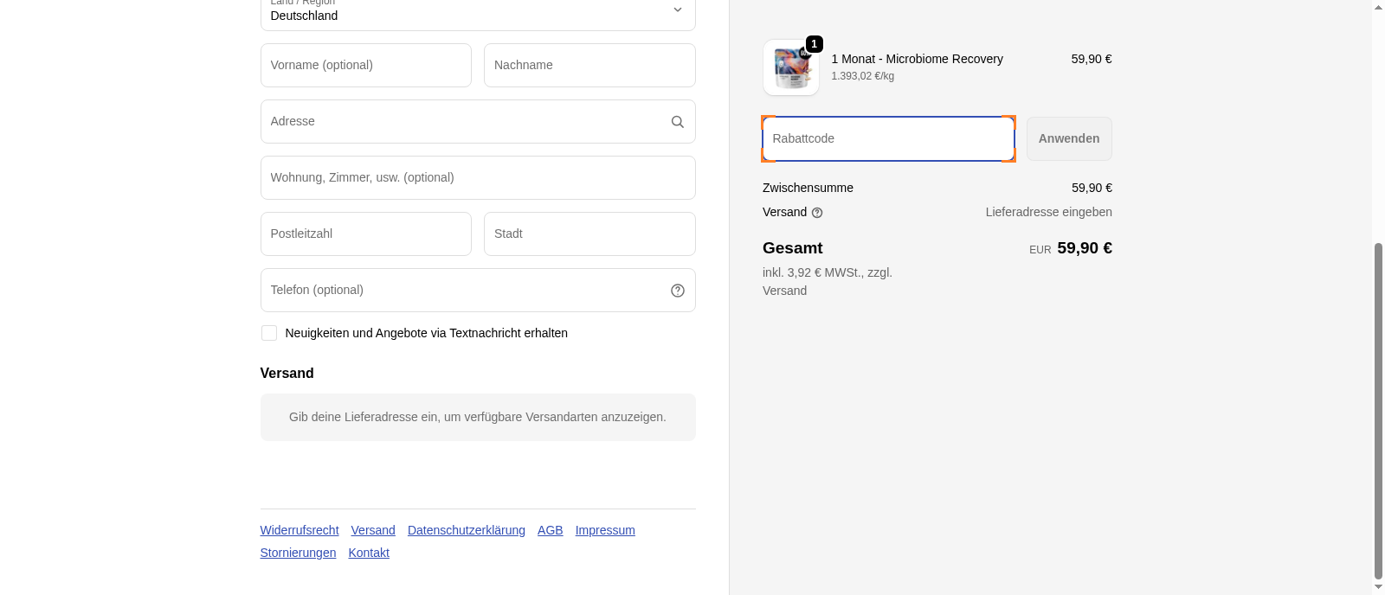1385x595 pixels.
Task: Click the Rabattcode input field
Action: [x=888, y=138]
